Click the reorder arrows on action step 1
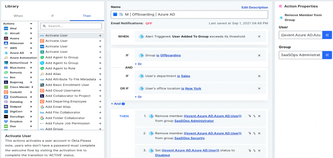The image size is (333, 158). (254, 116)
